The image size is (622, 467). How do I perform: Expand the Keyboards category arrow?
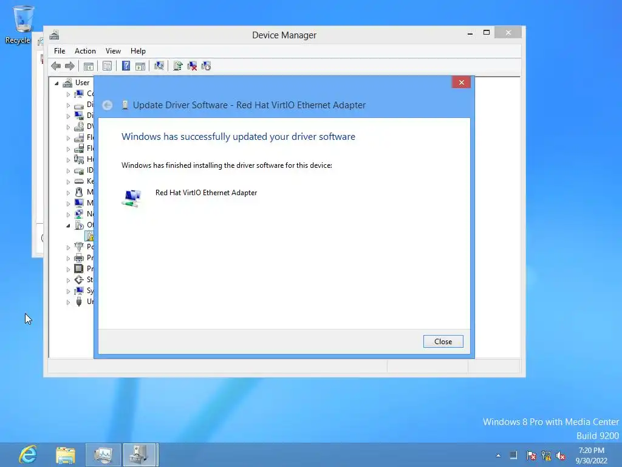click(68, 181)
